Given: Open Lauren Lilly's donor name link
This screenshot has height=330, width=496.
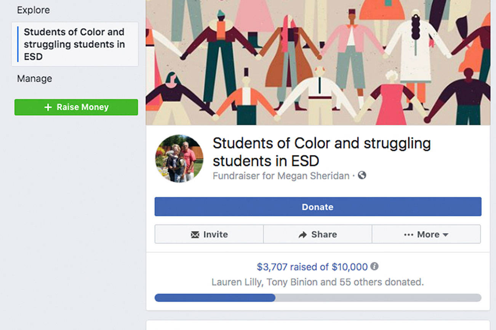Looking at the screenshot, I should point(231,282).
